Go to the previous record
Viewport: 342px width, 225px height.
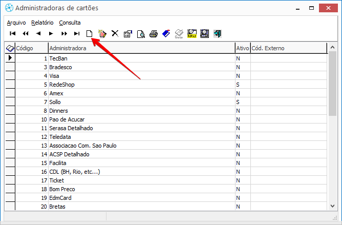38,33
